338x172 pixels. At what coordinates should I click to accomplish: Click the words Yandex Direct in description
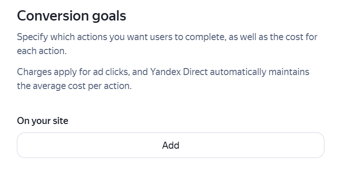click(179, 72)
